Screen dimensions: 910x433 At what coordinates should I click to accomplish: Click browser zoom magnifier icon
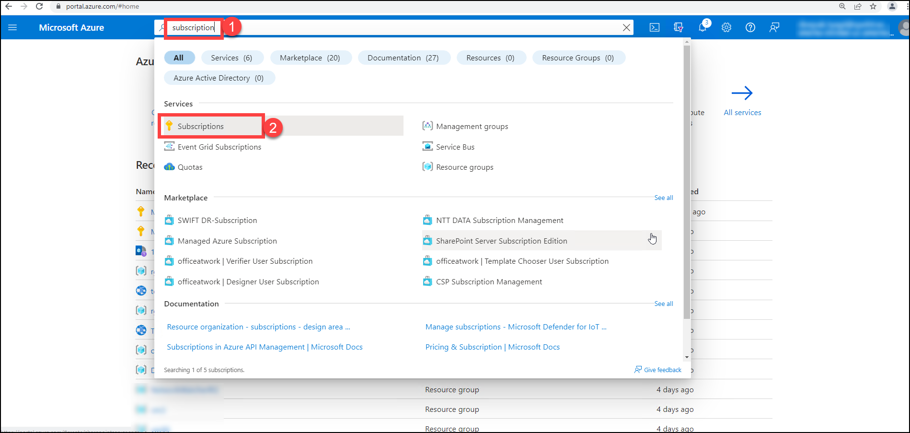point(842,6)
